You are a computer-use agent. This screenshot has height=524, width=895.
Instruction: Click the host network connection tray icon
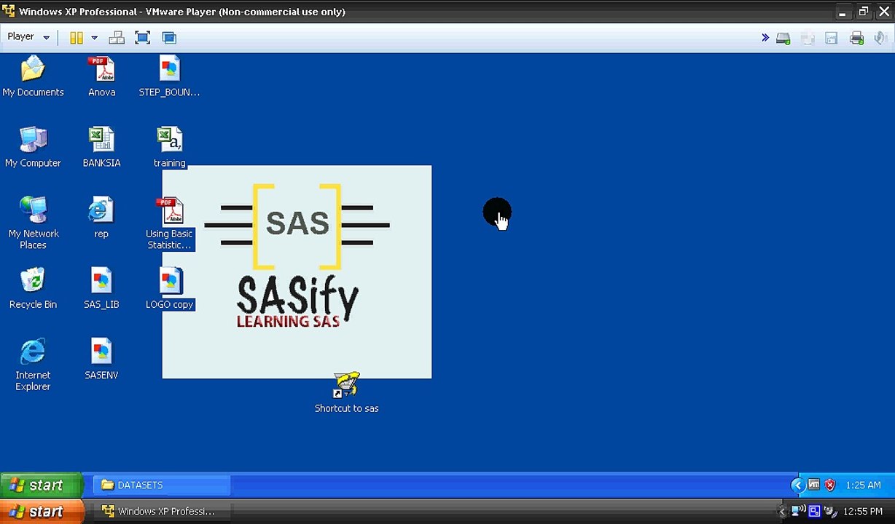(x=799, y=511)
